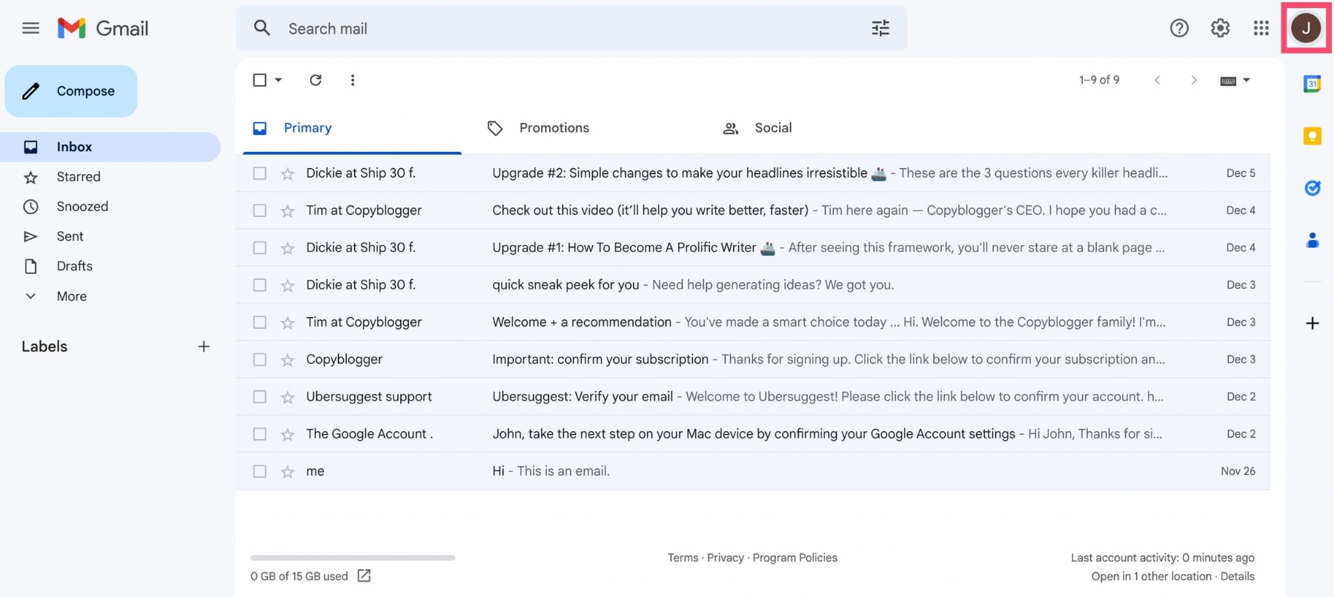
Task: Open the quick sneak peek email
Action: point(753,285)
